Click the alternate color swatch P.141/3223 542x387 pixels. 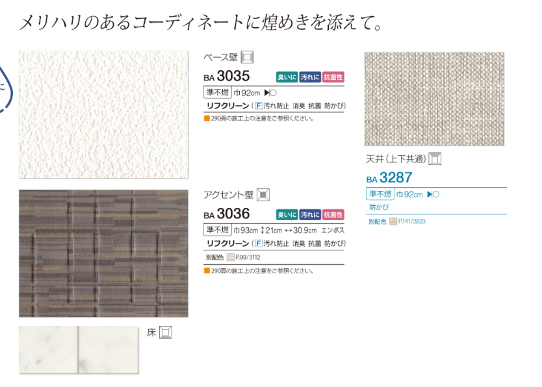[x=393, y=221]
